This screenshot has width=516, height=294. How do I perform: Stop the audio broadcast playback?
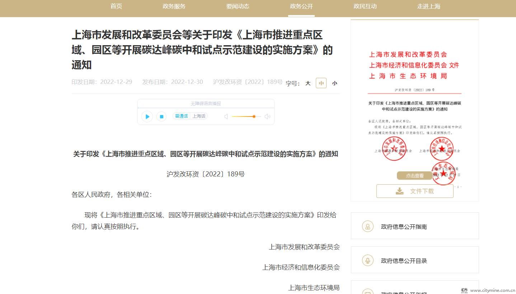point(161,117)
